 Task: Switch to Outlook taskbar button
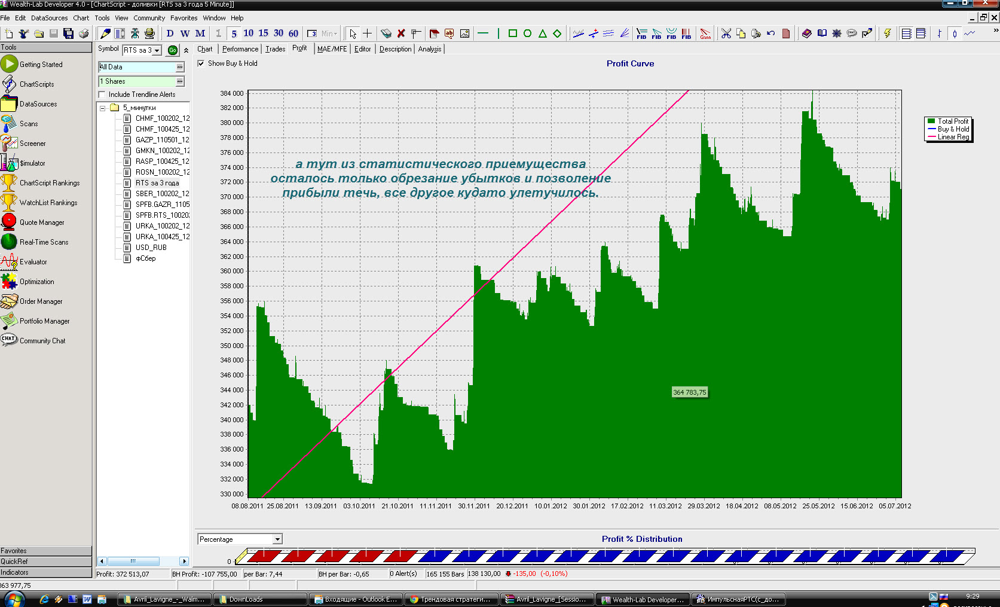(355, 599)
